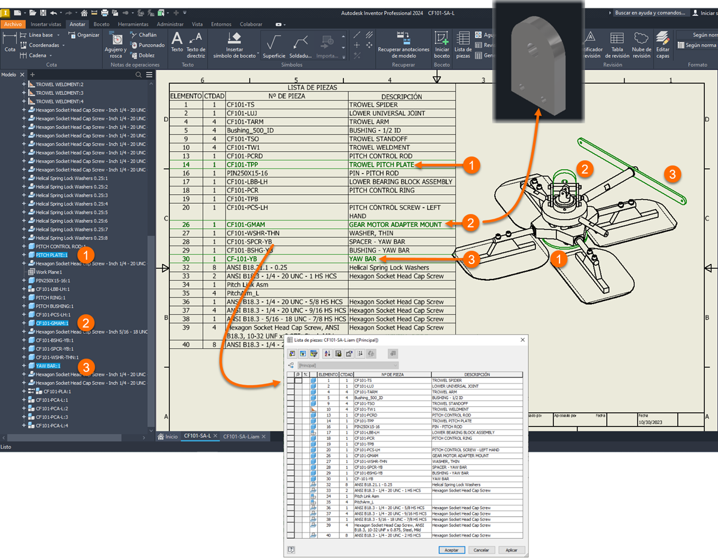Select CF101-GMAM:1 in the browser tree

click(52, 323)
